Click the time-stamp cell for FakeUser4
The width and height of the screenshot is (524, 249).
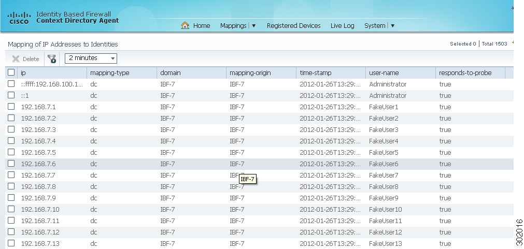click(x=330, y=141)
